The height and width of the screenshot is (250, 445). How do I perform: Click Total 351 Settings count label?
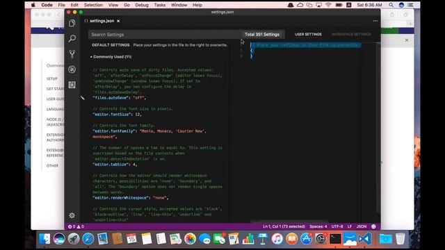tap(262, 34)
